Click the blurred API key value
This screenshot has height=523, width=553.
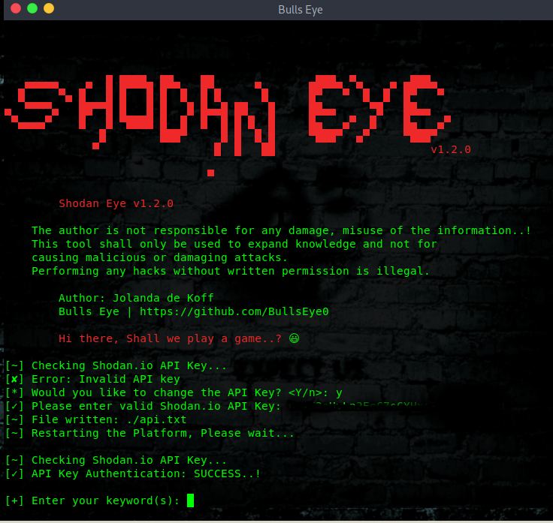point(360,407)
